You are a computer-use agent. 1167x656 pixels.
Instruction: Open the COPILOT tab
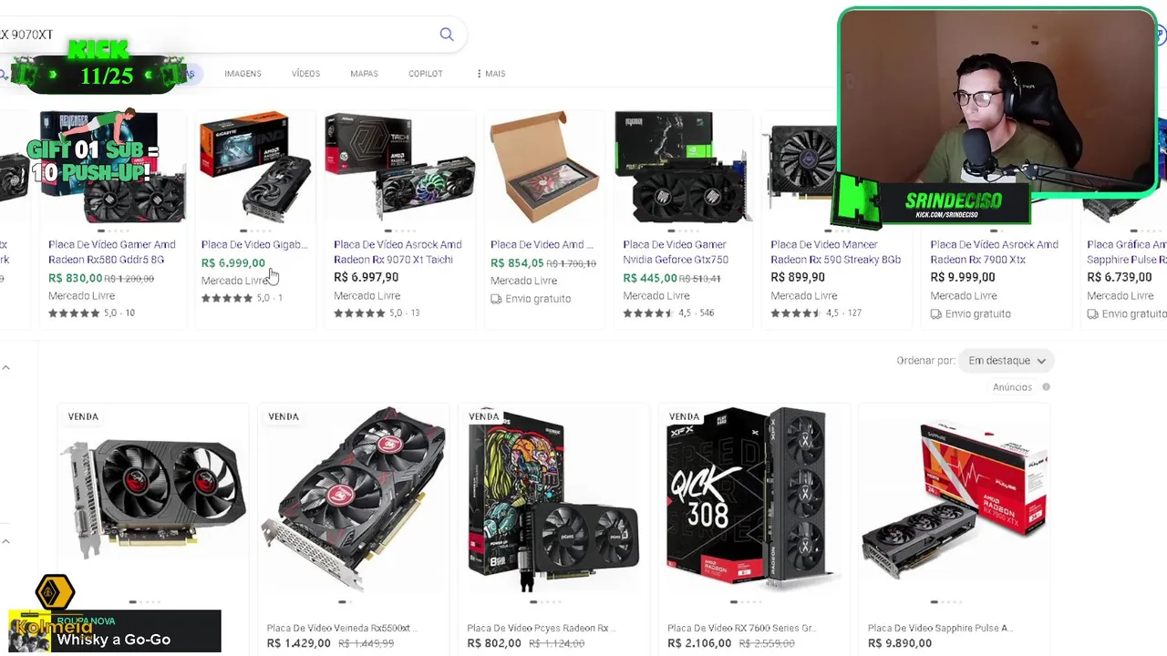(425, 74)
